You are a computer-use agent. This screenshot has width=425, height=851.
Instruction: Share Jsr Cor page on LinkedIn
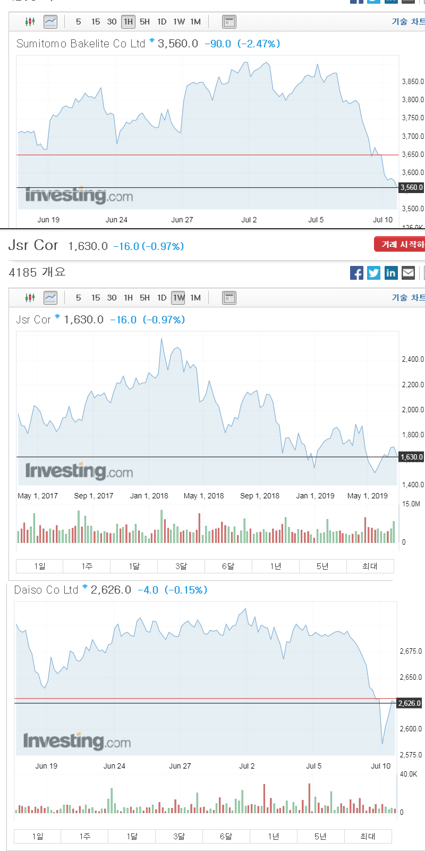click(x=391, y=273)
